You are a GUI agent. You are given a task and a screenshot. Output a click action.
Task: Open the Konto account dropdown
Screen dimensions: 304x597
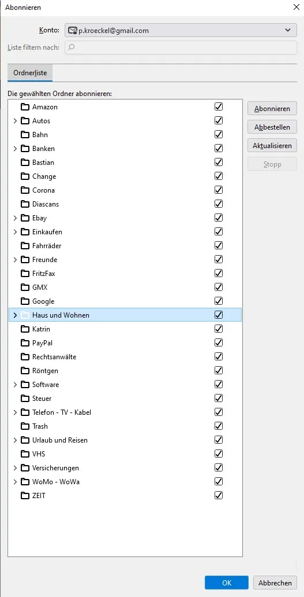pyautogui.click(x=181, y=30)
